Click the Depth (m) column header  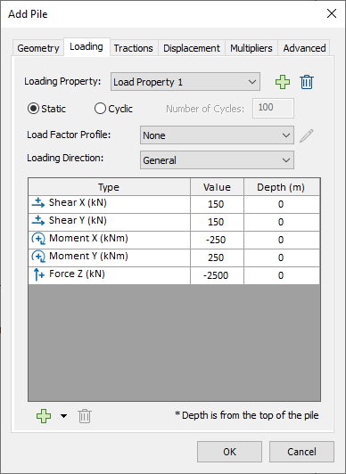click(282, 187)
